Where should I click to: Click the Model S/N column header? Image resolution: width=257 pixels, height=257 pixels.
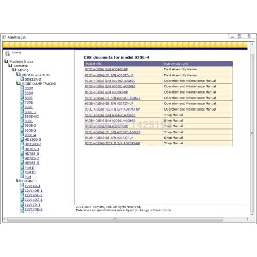pyautogui.click(x=123, y=64)
